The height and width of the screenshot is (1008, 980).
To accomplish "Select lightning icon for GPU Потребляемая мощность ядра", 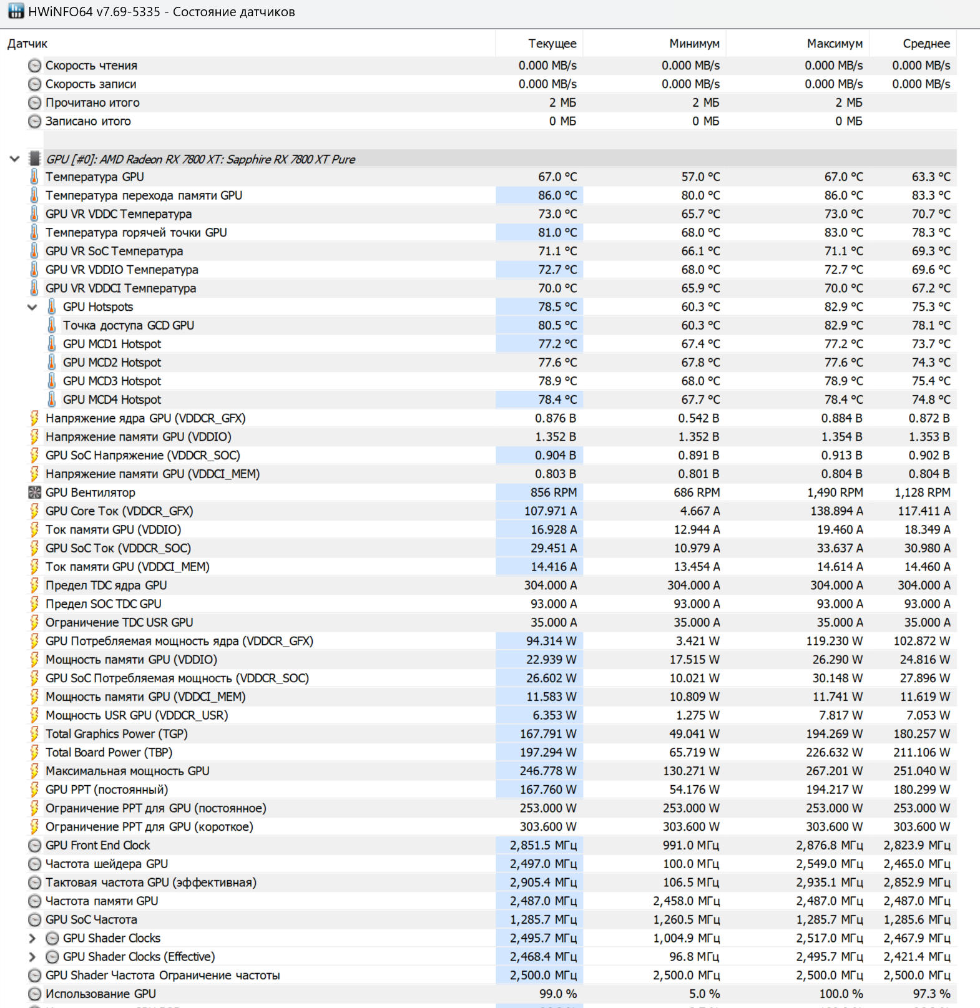I will (x=34, y=641).
